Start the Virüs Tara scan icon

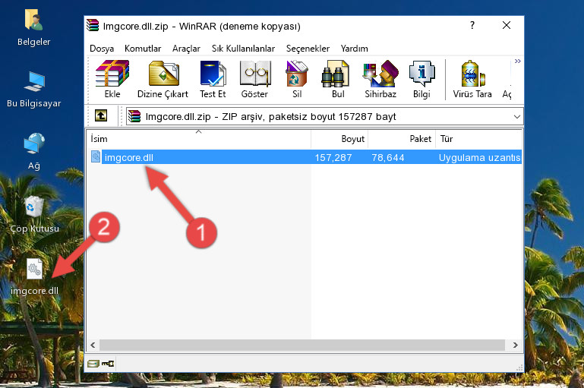coord(472,79)
